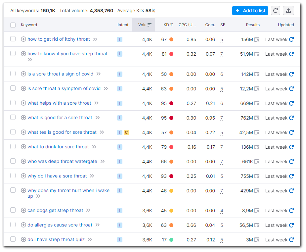Click the C intent badge for 'what tea is good'
The width and height of the screenshot is (306, 252).
126,132
